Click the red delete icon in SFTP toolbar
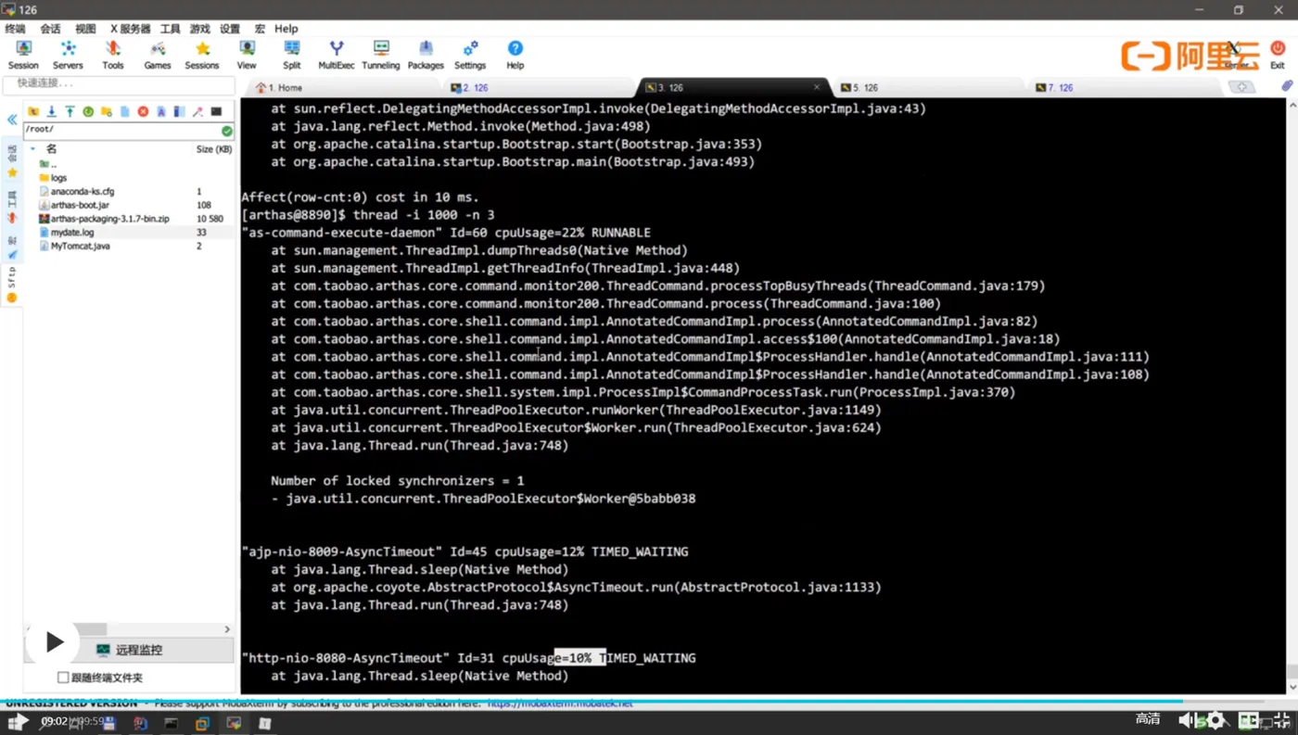 [143, 111]
